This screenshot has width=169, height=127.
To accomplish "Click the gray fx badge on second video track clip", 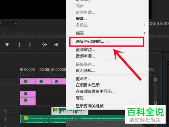I will point(26,94).
